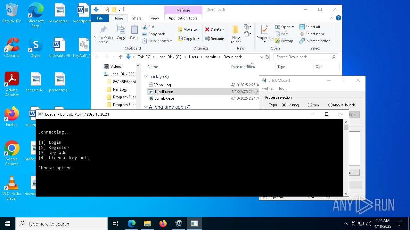
Task: Click Select none in ribbon
Action: click(x=312, y=34)
